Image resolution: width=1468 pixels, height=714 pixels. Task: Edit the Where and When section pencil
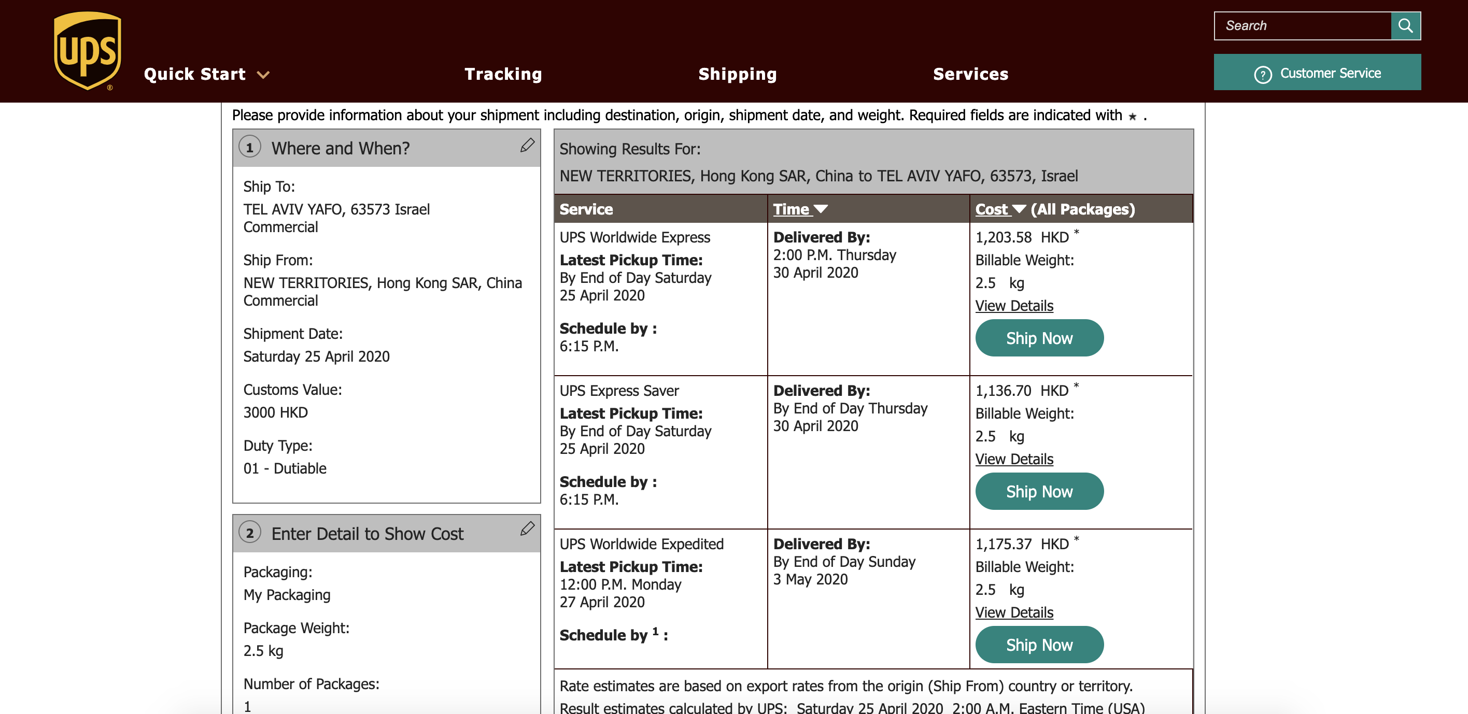527,145
